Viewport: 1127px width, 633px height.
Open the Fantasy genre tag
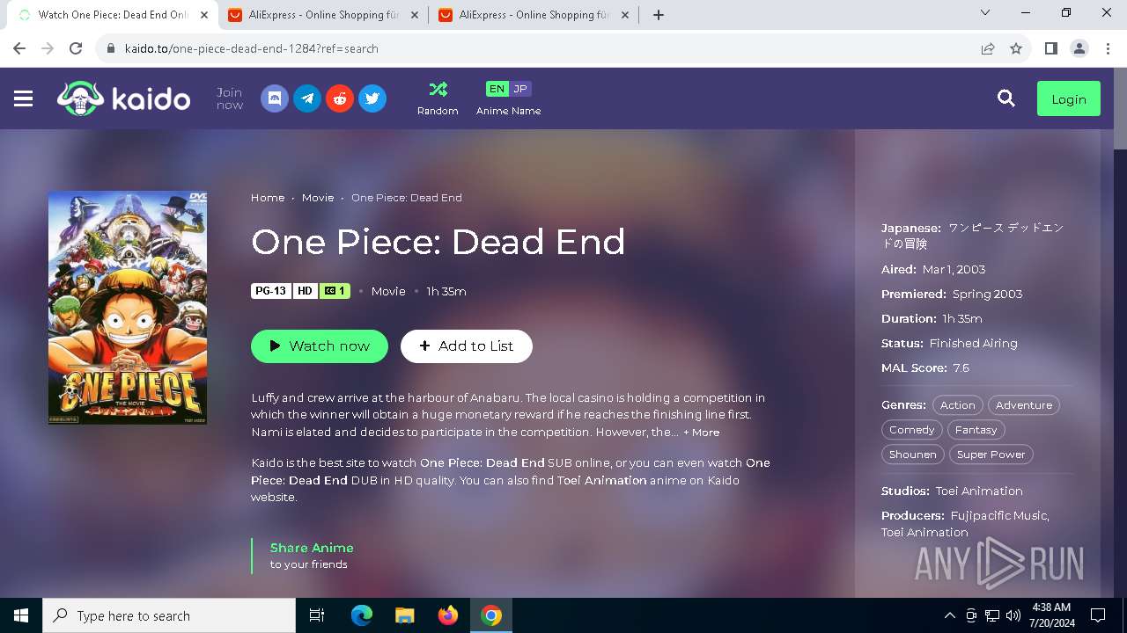tap(976, 430)
